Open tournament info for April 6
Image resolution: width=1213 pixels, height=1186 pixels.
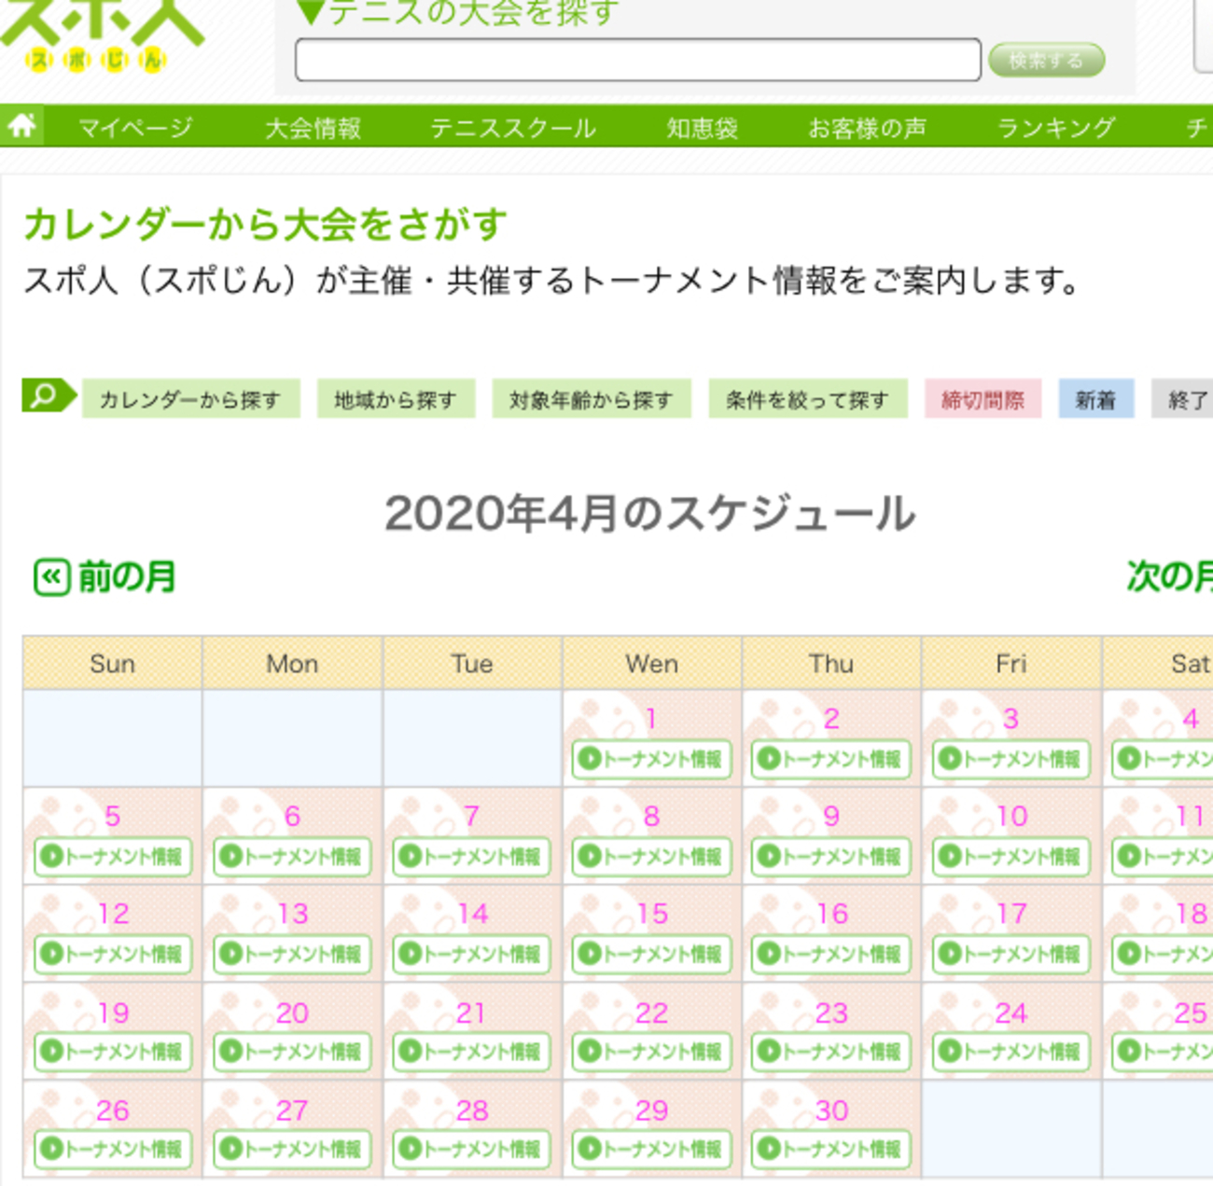[292, 857]
